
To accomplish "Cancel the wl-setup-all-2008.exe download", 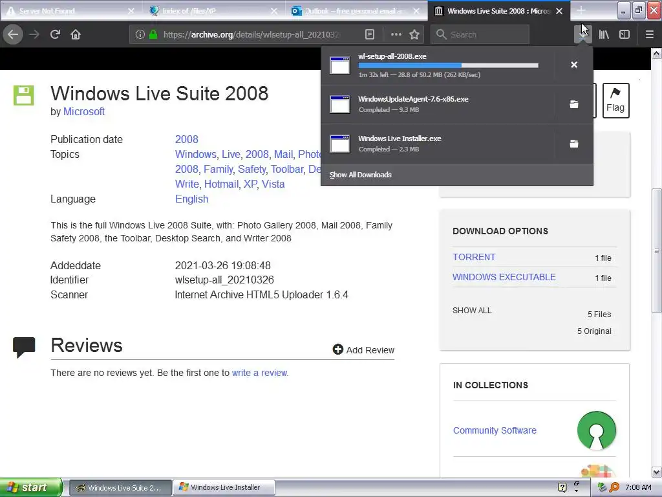I will [x=574, y=65].
